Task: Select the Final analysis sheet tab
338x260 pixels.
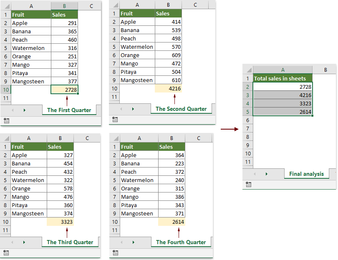Action: (x=307, y=174)
